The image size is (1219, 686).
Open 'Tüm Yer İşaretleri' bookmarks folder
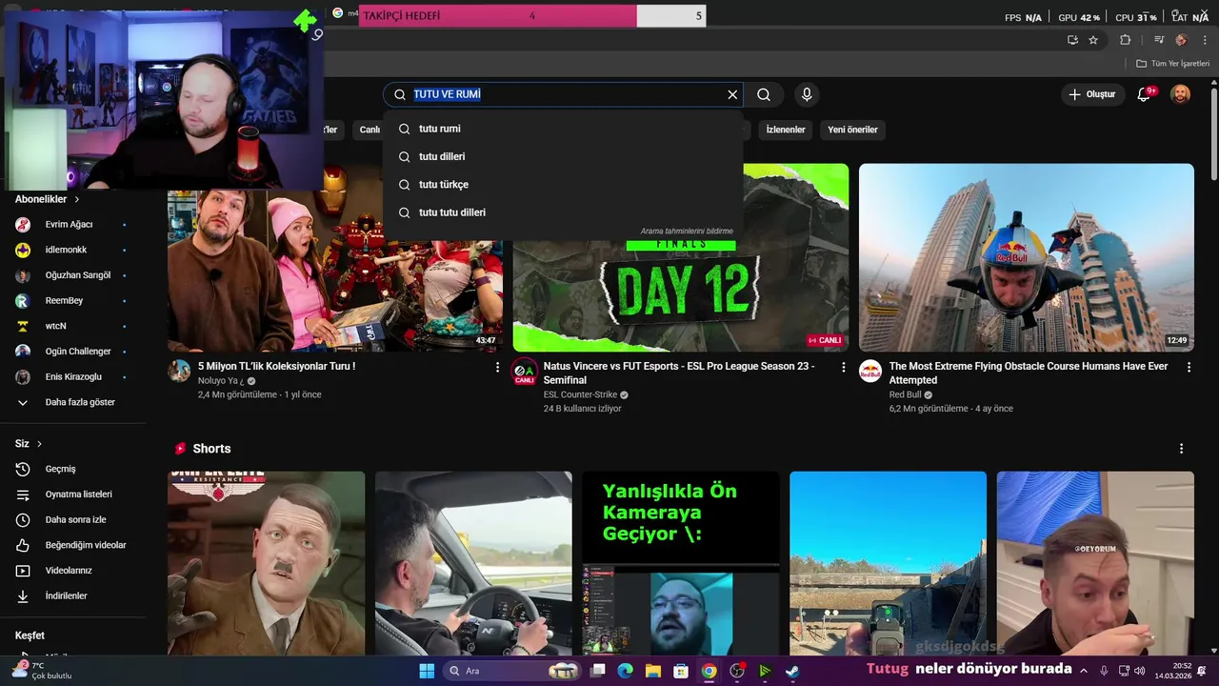pos(1172,64)
